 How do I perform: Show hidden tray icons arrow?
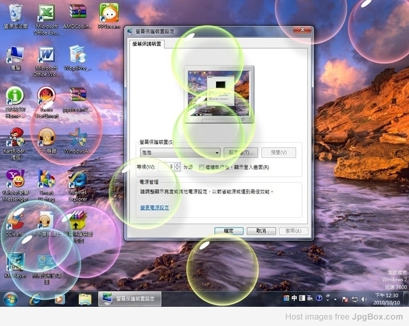point(335,299)
